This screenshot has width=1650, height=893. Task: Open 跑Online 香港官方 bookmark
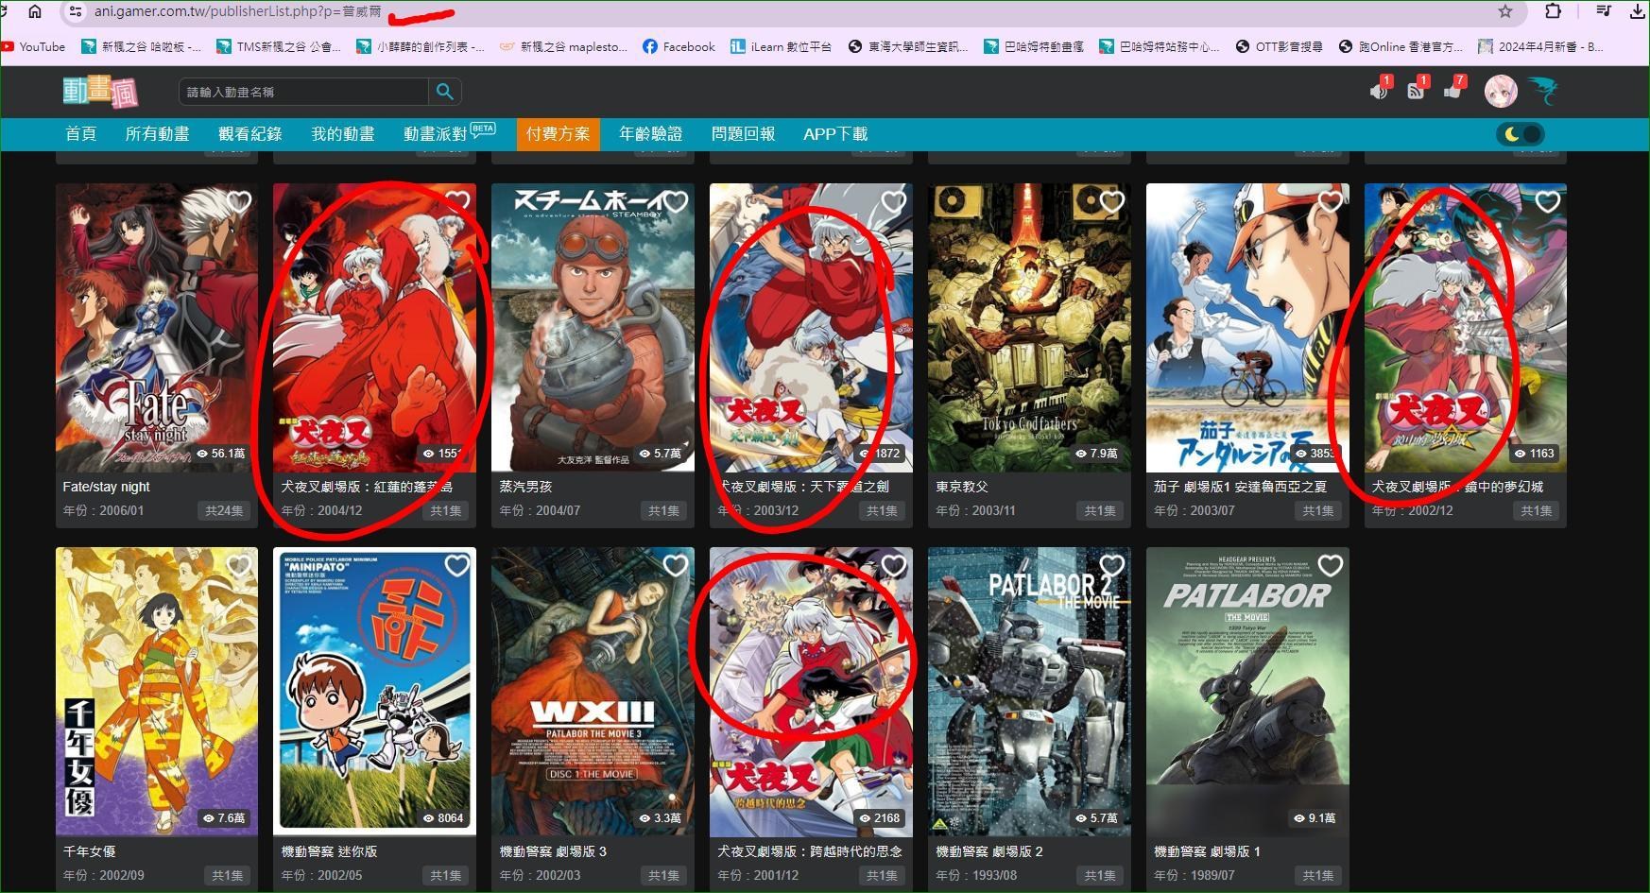pos(1401,46)
